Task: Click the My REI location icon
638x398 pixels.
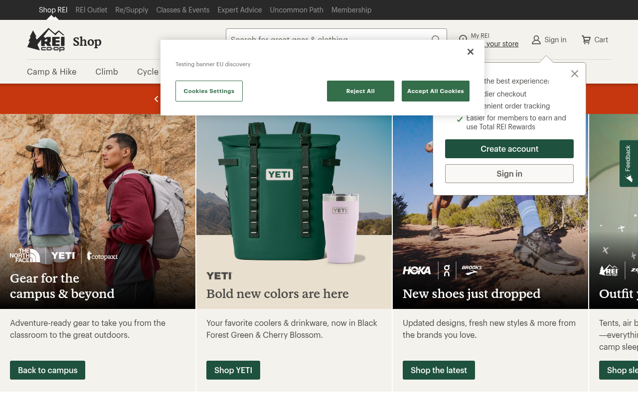Action: coord(463,38)
